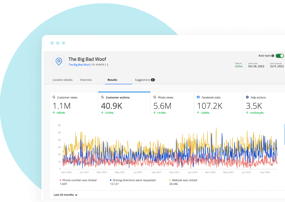Toggle Website was clicked legend series
Screen dimensions: 285x202
pos(183,180)
